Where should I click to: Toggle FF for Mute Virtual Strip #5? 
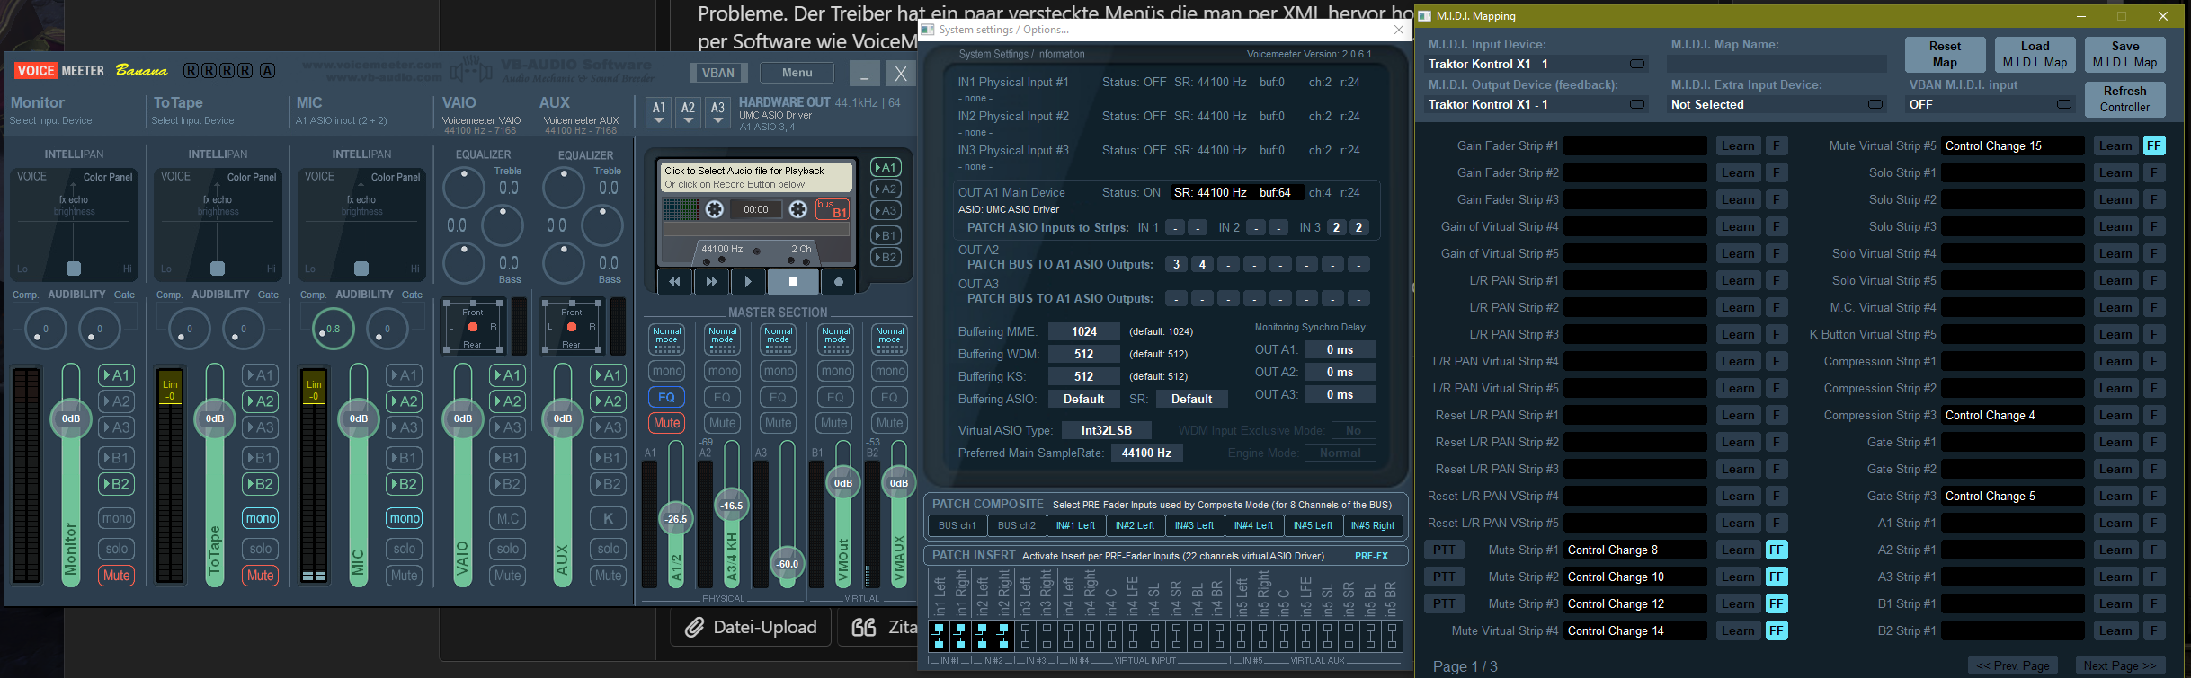click(x=2154, y=145)
